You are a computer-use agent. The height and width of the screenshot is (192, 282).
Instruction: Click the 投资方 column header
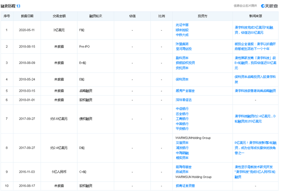[203, 16]
